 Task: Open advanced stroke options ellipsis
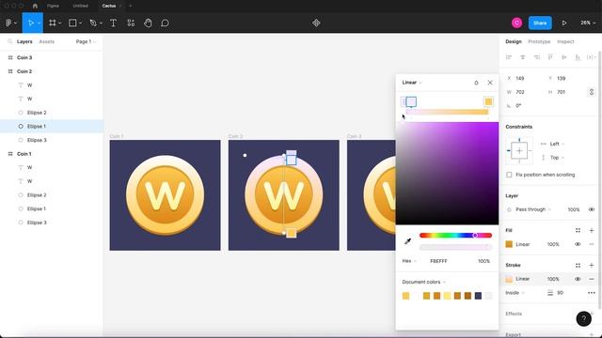click(592, 293)
